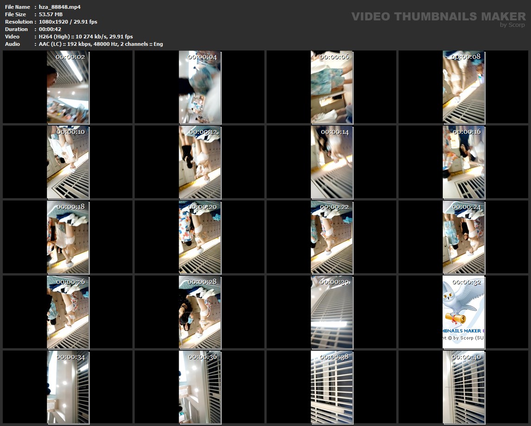Click the thumbnail stamped 00:00:34
Image resolution: width=531 pixels, height=426 pixels.
[x=68, y=387]
